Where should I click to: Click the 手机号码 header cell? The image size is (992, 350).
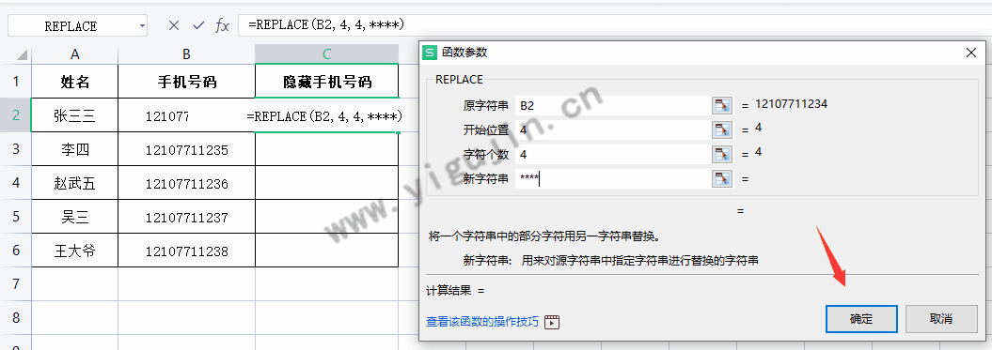pyautogui.click(x=186, y=82)
